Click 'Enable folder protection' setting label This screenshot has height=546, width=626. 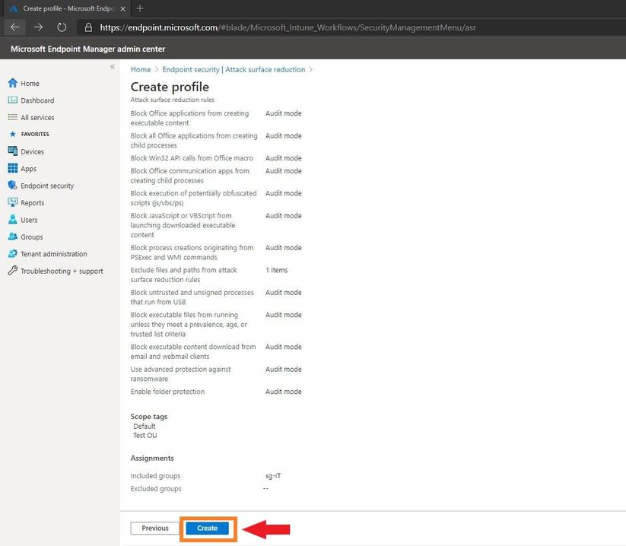[x=167, y=392]
